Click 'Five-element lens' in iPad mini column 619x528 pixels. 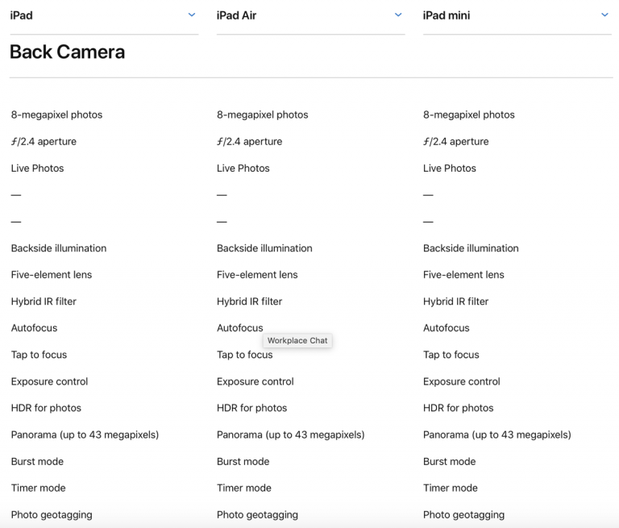click(463, 274)
